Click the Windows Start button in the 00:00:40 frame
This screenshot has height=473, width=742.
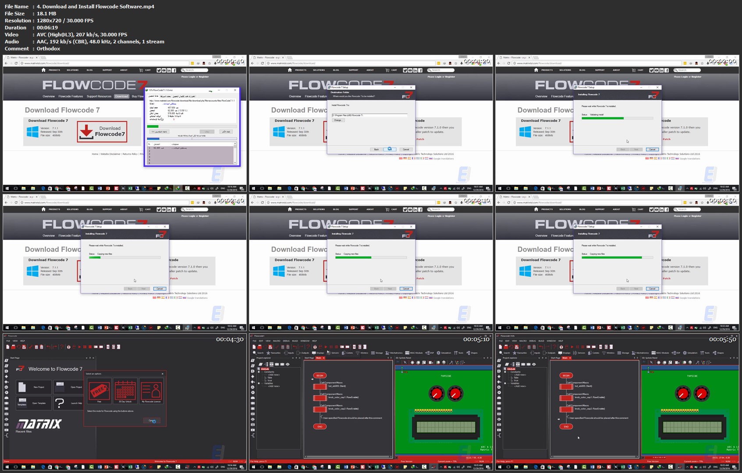(x=7, y=188)
